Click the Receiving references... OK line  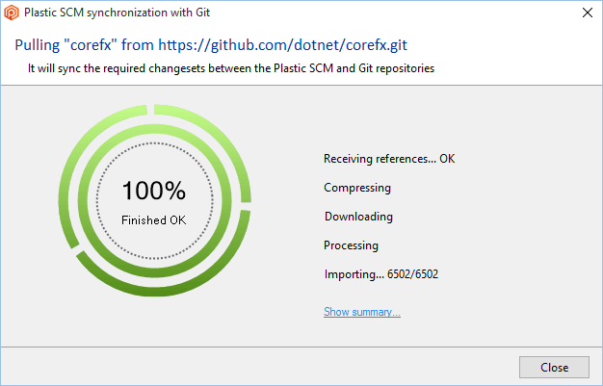388,159
